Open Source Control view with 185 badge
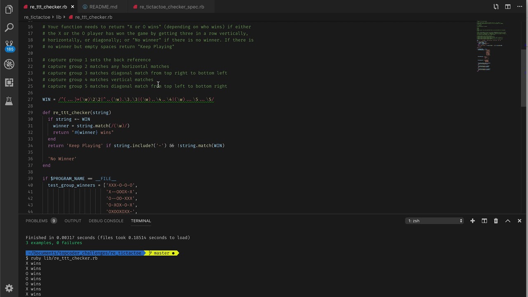The image size is (528, 297). click(x=9, y=46)
